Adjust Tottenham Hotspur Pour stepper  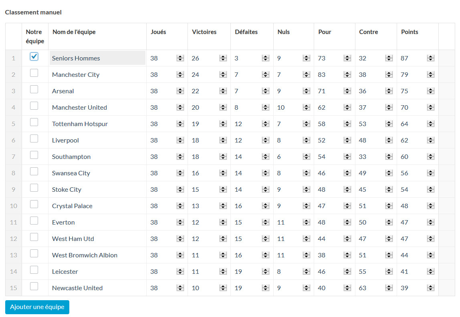347,124
